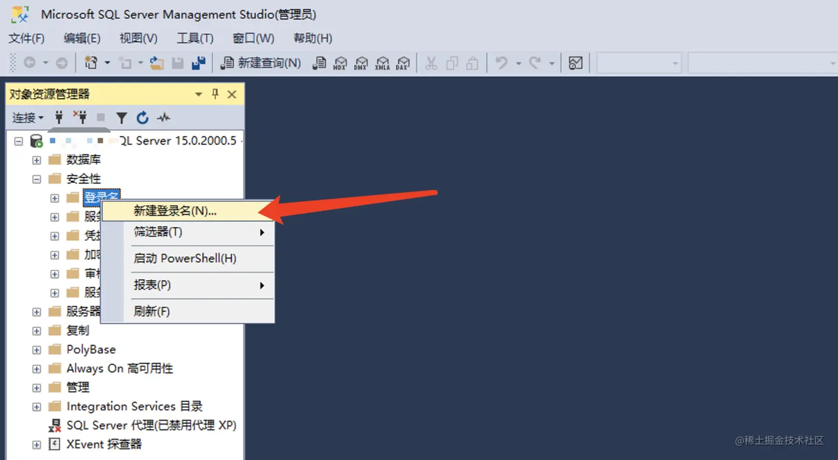Click the Database Engine Query icon

[x=319, y=63]
